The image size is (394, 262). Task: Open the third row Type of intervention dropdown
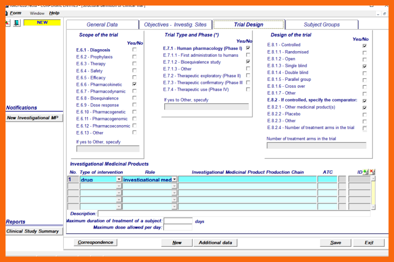point(119,193)
